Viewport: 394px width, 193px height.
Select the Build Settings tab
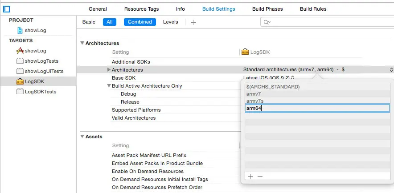click(218, 9)
